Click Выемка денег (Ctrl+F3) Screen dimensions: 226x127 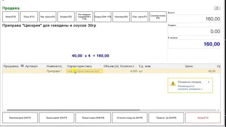(x=56, y=118)
